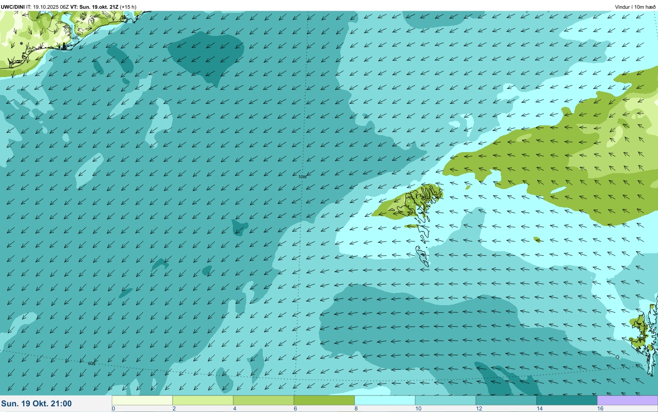Click the 4–6 green legend swatch
The image size is (658, 412).
[264, 400]
